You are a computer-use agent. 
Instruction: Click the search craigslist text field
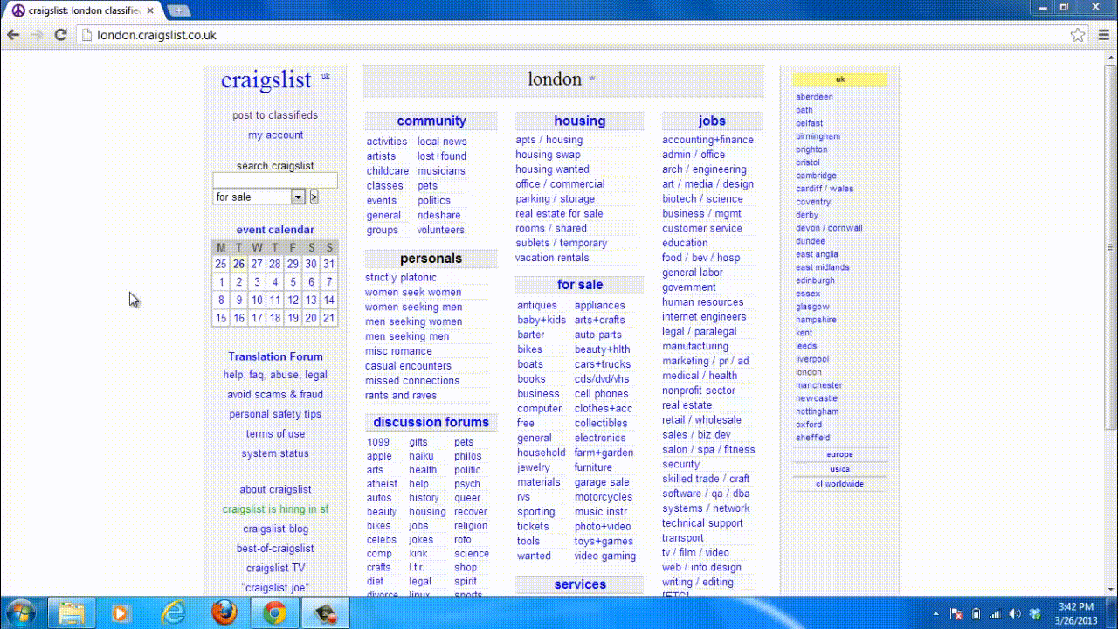(x=275, y=181)
